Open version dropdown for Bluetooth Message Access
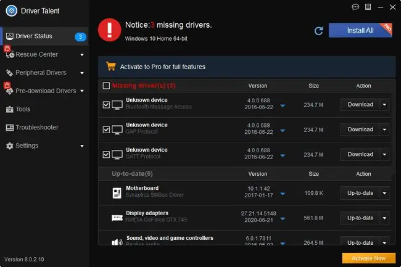The image size is (401, 267). (283, 106)
